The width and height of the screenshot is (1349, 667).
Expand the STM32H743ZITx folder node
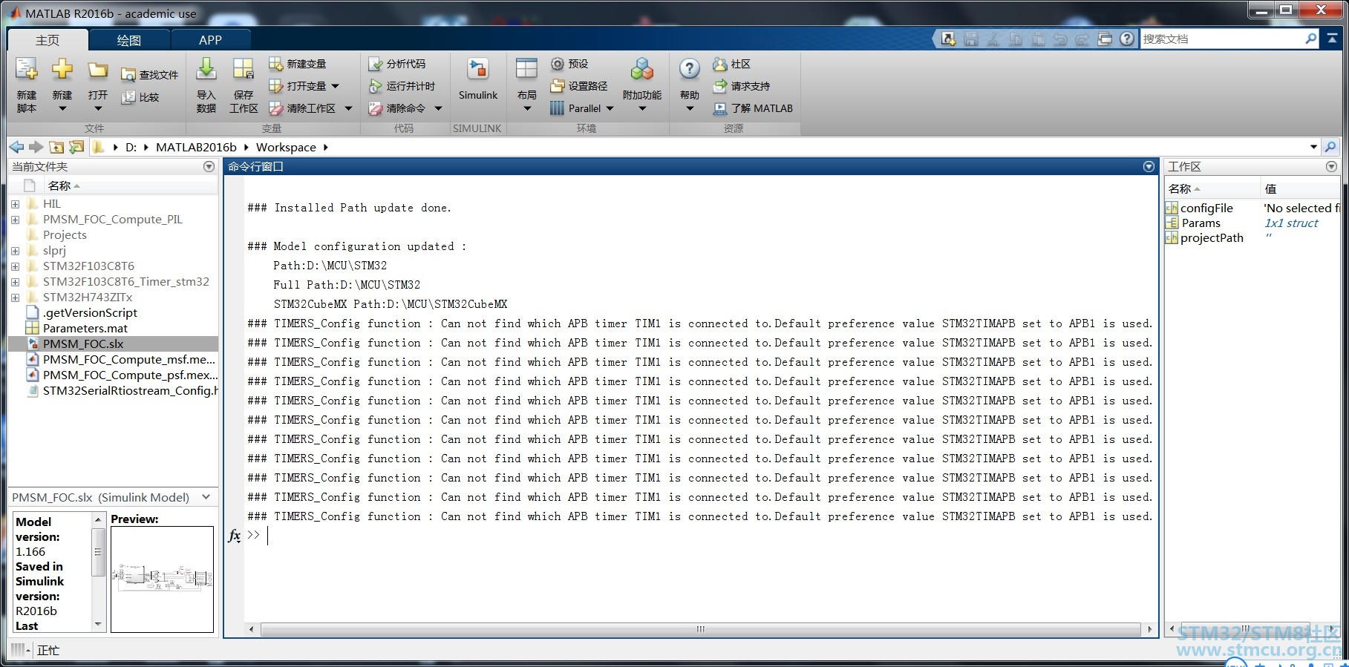point(15,298)
